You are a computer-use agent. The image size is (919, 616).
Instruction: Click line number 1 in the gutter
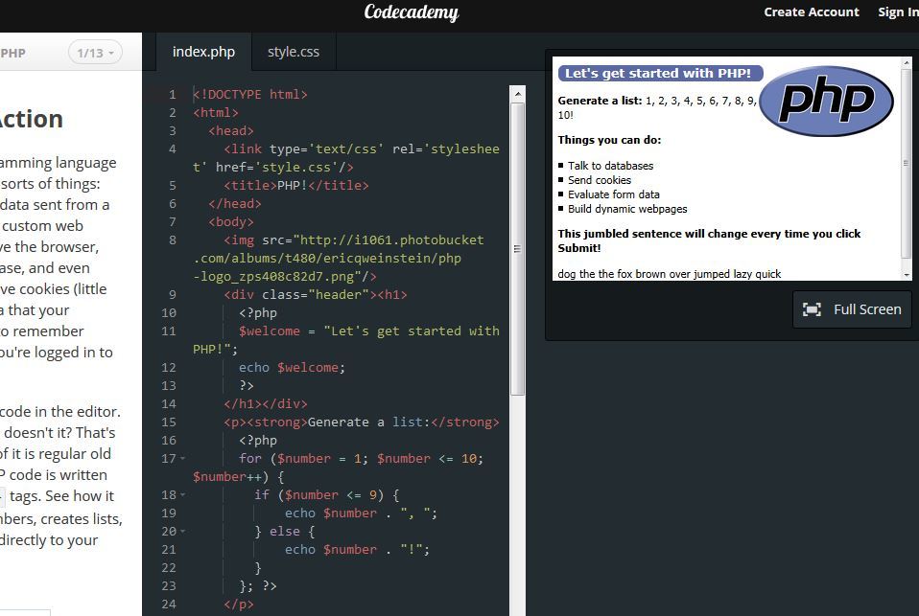pos(173,94)
